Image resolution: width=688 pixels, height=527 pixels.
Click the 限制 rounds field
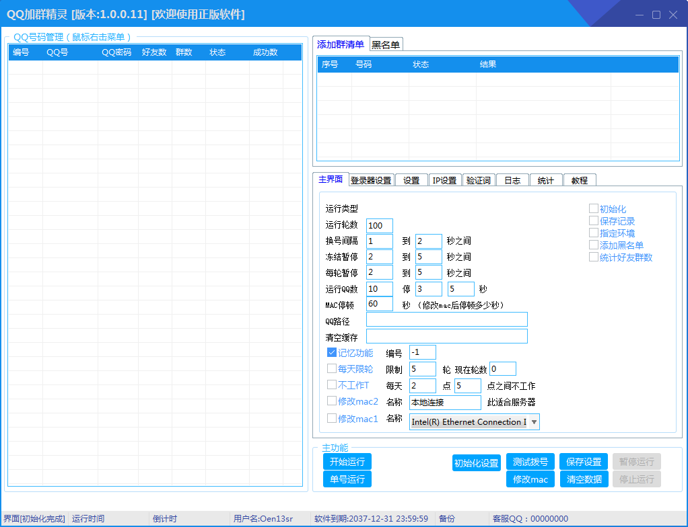coord(423,369)
